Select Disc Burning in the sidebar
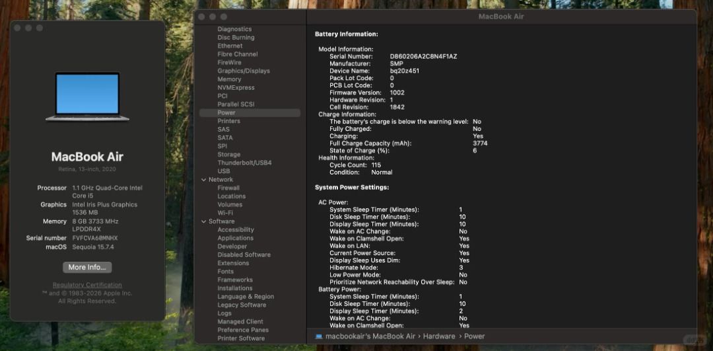The height and width of the screenshot is (351, 713). tap(236, 37)
